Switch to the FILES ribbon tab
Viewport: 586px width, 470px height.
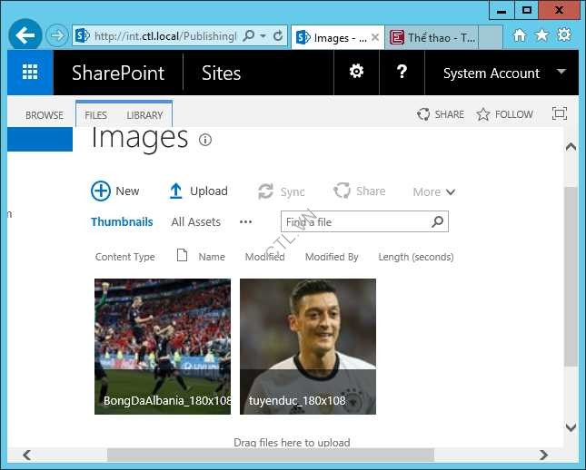tap(95, 115)
